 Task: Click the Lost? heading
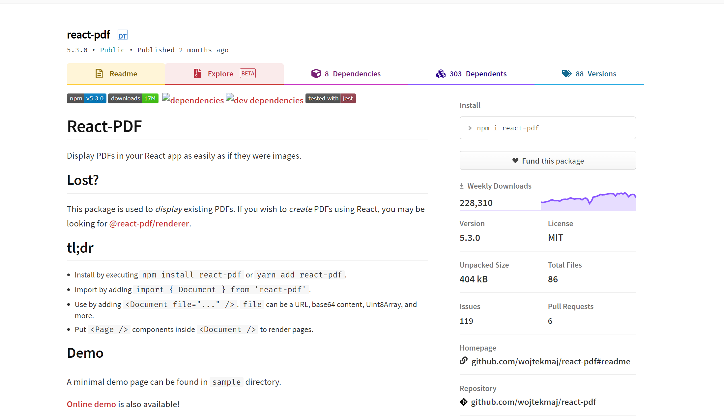click(83, 180)
